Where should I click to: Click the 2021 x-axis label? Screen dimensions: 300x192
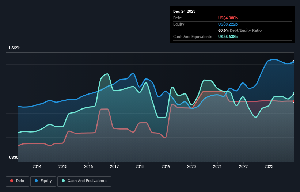[217, 166]
